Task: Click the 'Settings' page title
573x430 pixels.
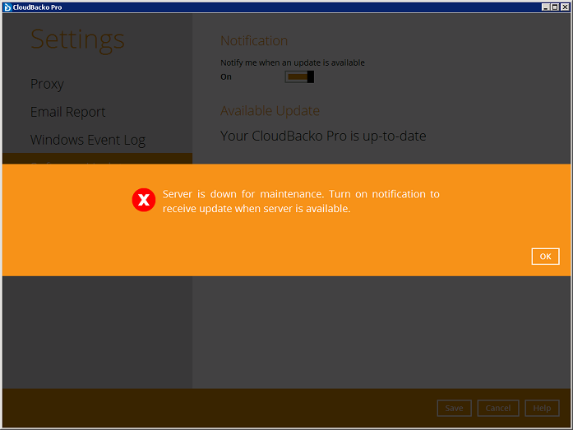Action: (77, 40)
